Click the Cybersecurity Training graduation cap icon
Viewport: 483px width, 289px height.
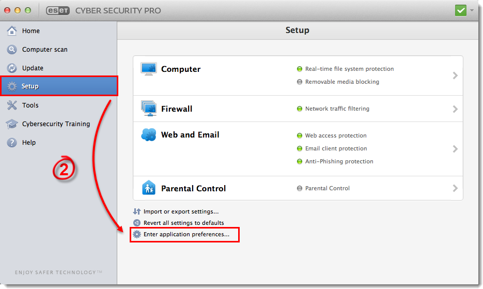12,124
